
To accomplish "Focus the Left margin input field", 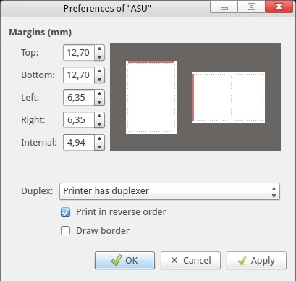I will (x=79, y=98).
